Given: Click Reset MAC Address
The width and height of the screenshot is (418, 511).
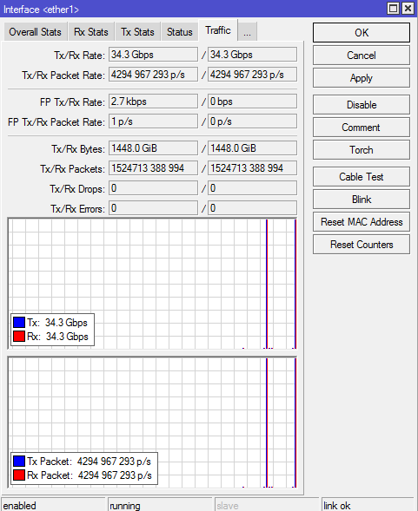Looking at the screenshot, I should (362, 222).
